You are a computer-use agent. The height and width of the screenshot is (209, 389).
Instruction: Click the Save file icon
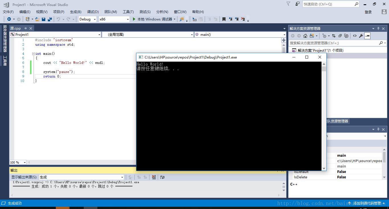point(44,19)
